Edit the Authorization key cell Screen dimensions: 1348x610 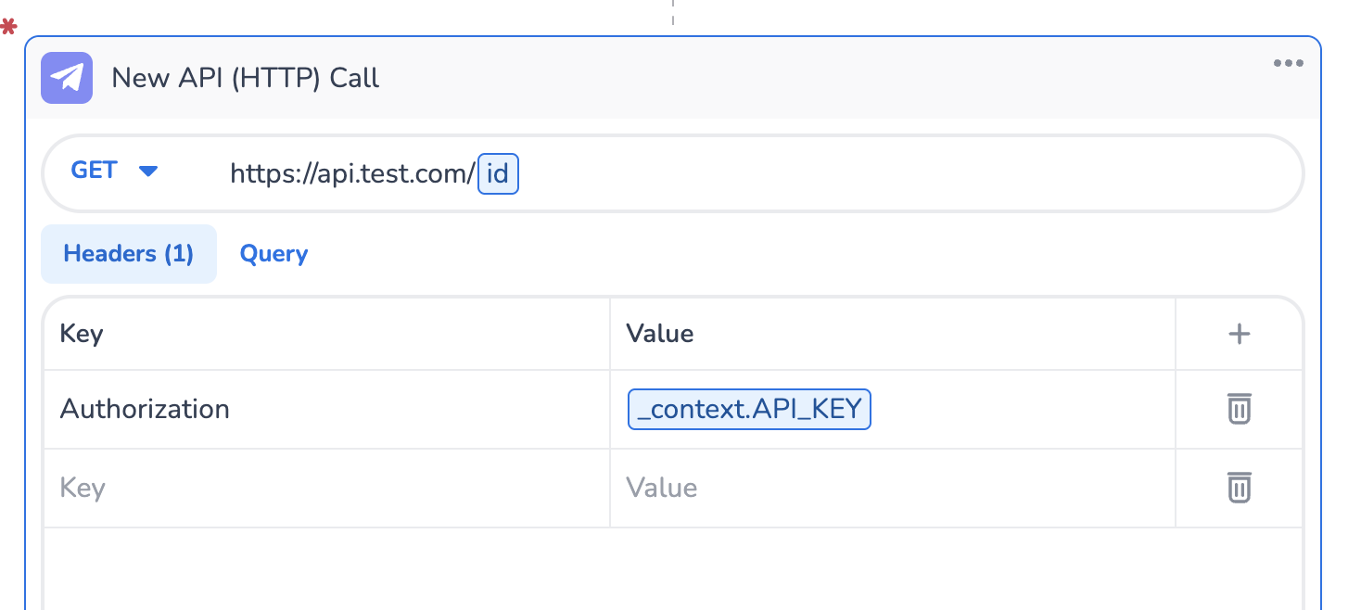145,409
